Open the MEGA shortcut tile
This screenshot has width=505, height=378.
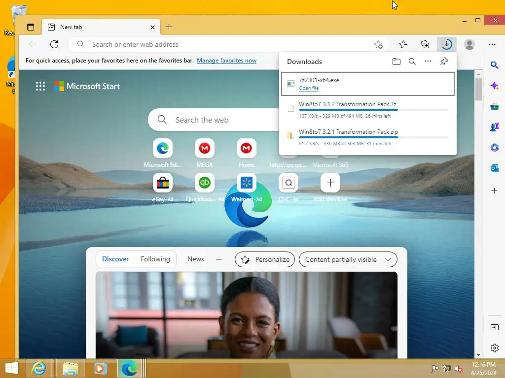[x=205, y=148]
